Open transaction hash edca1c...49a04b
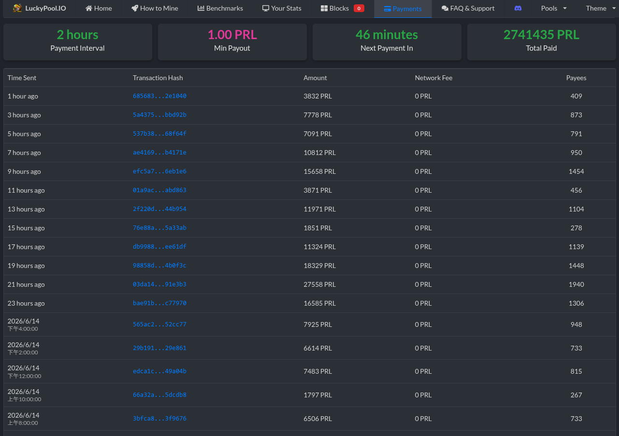The width and height of the screenshot is (619, 436). pos(159,371)
